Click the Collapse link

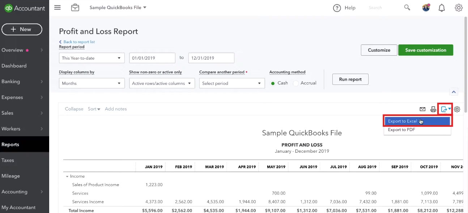74,109
